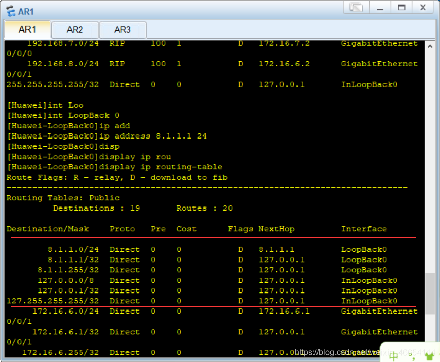
Task: Minimize the AR1 window
Action: 380,7
